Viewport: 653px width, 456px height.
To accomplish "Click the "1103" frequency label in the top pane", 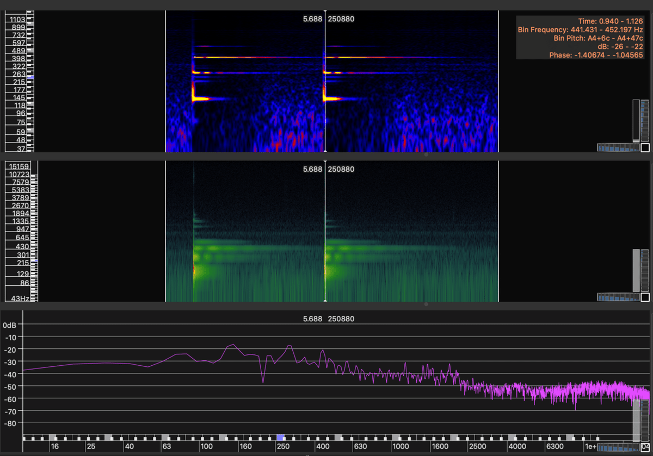I will tap(17, 20).
